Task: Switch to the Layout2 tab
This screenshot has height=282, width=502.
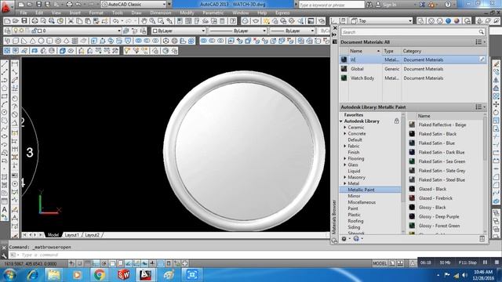Action: click(93, 235)
